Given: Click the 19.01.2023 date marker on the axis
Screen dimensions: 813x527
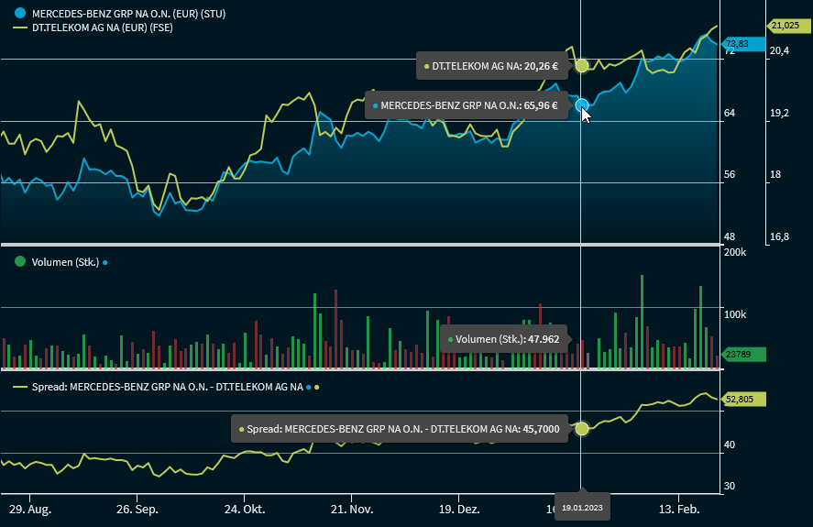Looking at the screenshot, I should click(581, 507).
